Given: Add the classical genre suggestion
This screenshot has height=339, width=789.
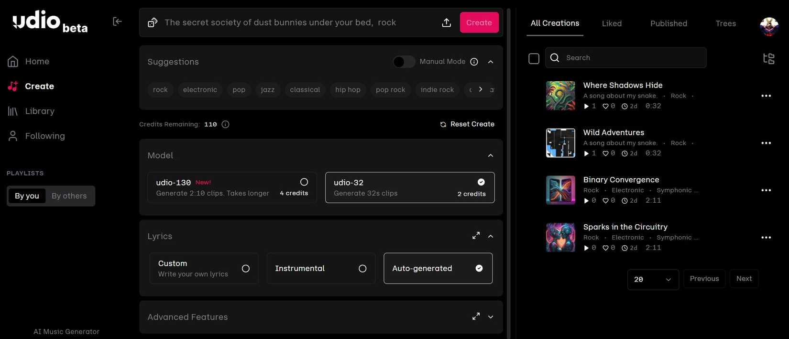Looking at the screenshot, I should [x=305, y=89].
